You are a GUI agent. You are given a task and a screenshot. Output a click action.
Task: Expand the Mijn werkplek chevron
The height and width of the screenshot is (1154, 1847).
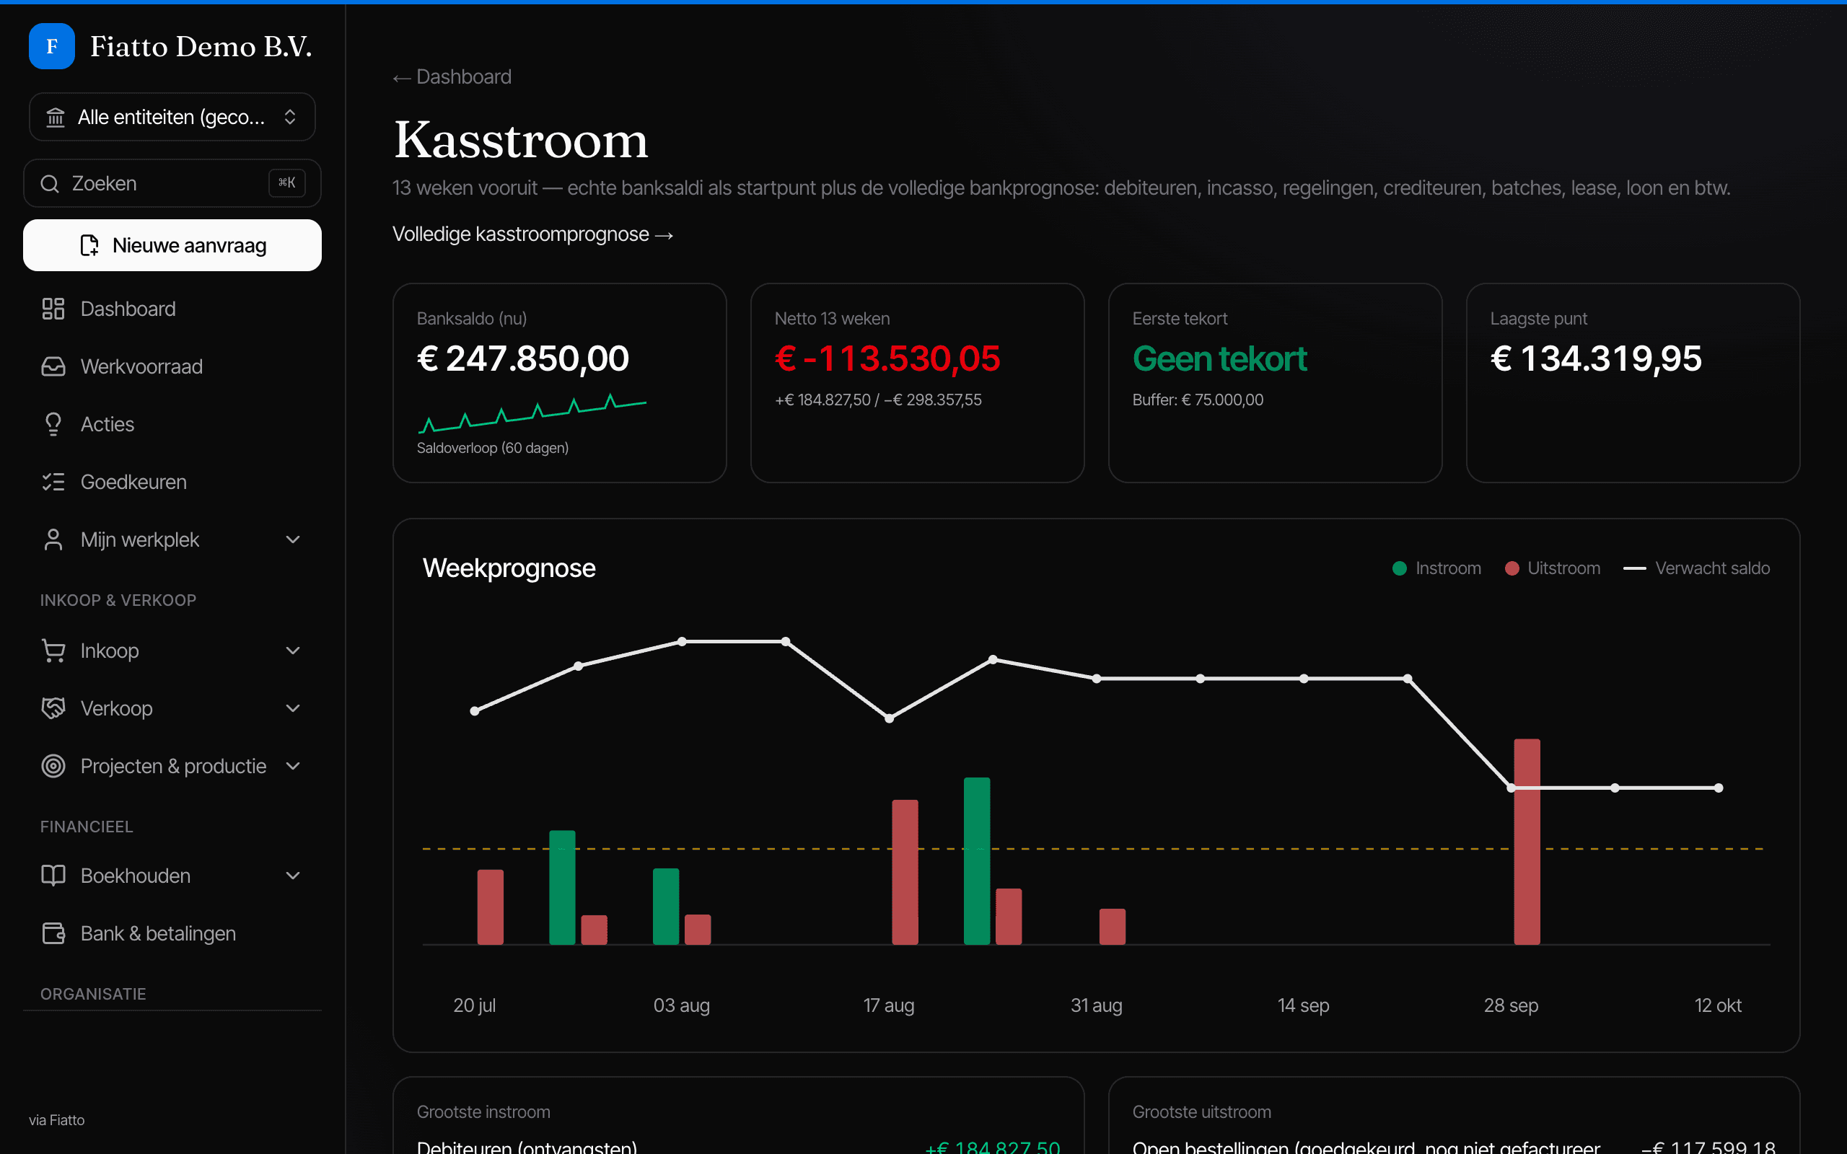tap(292, 539)
